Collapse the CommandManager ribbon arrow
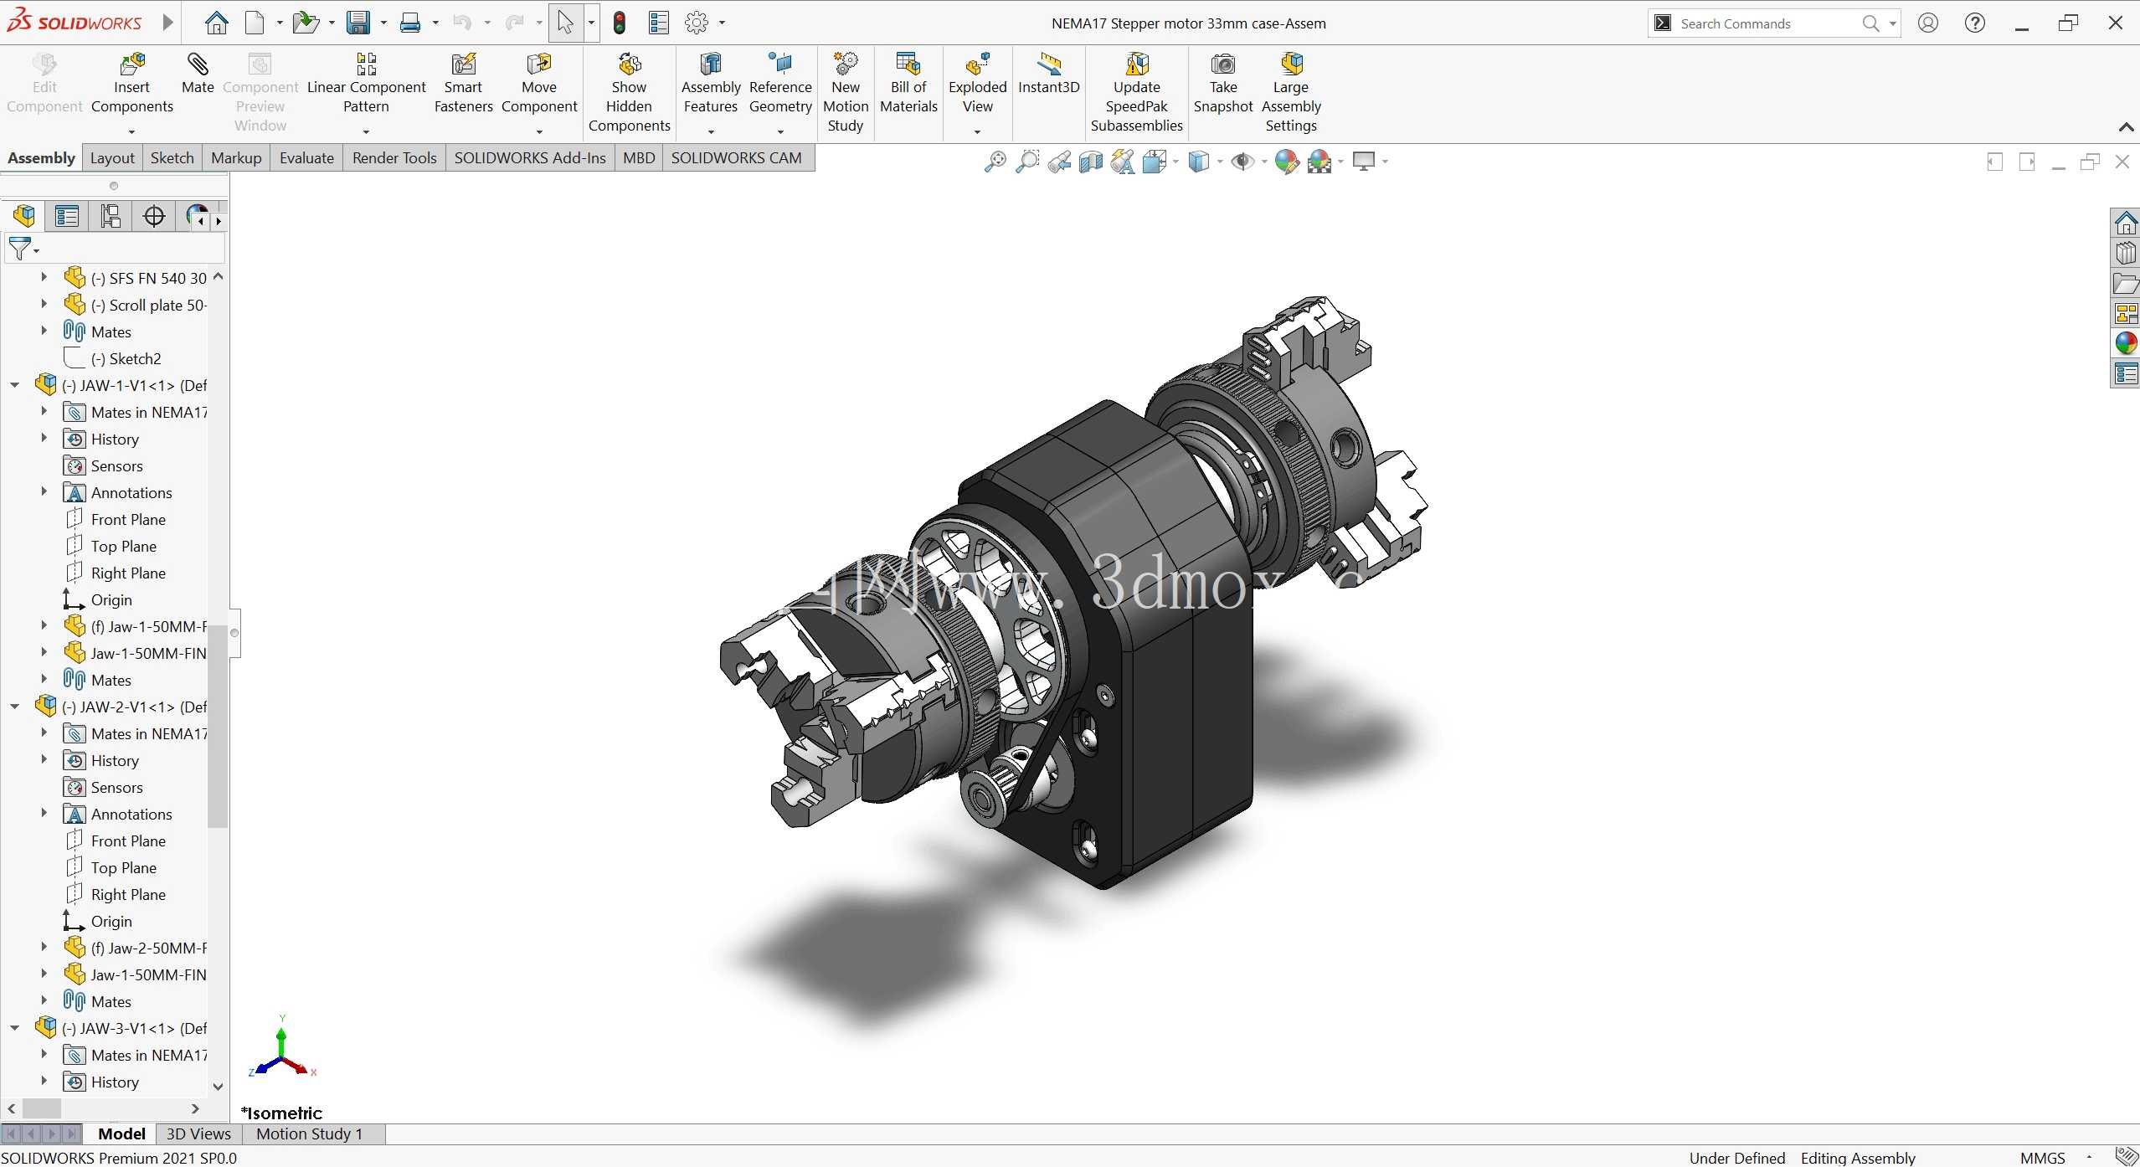 tap(2126, 127)
